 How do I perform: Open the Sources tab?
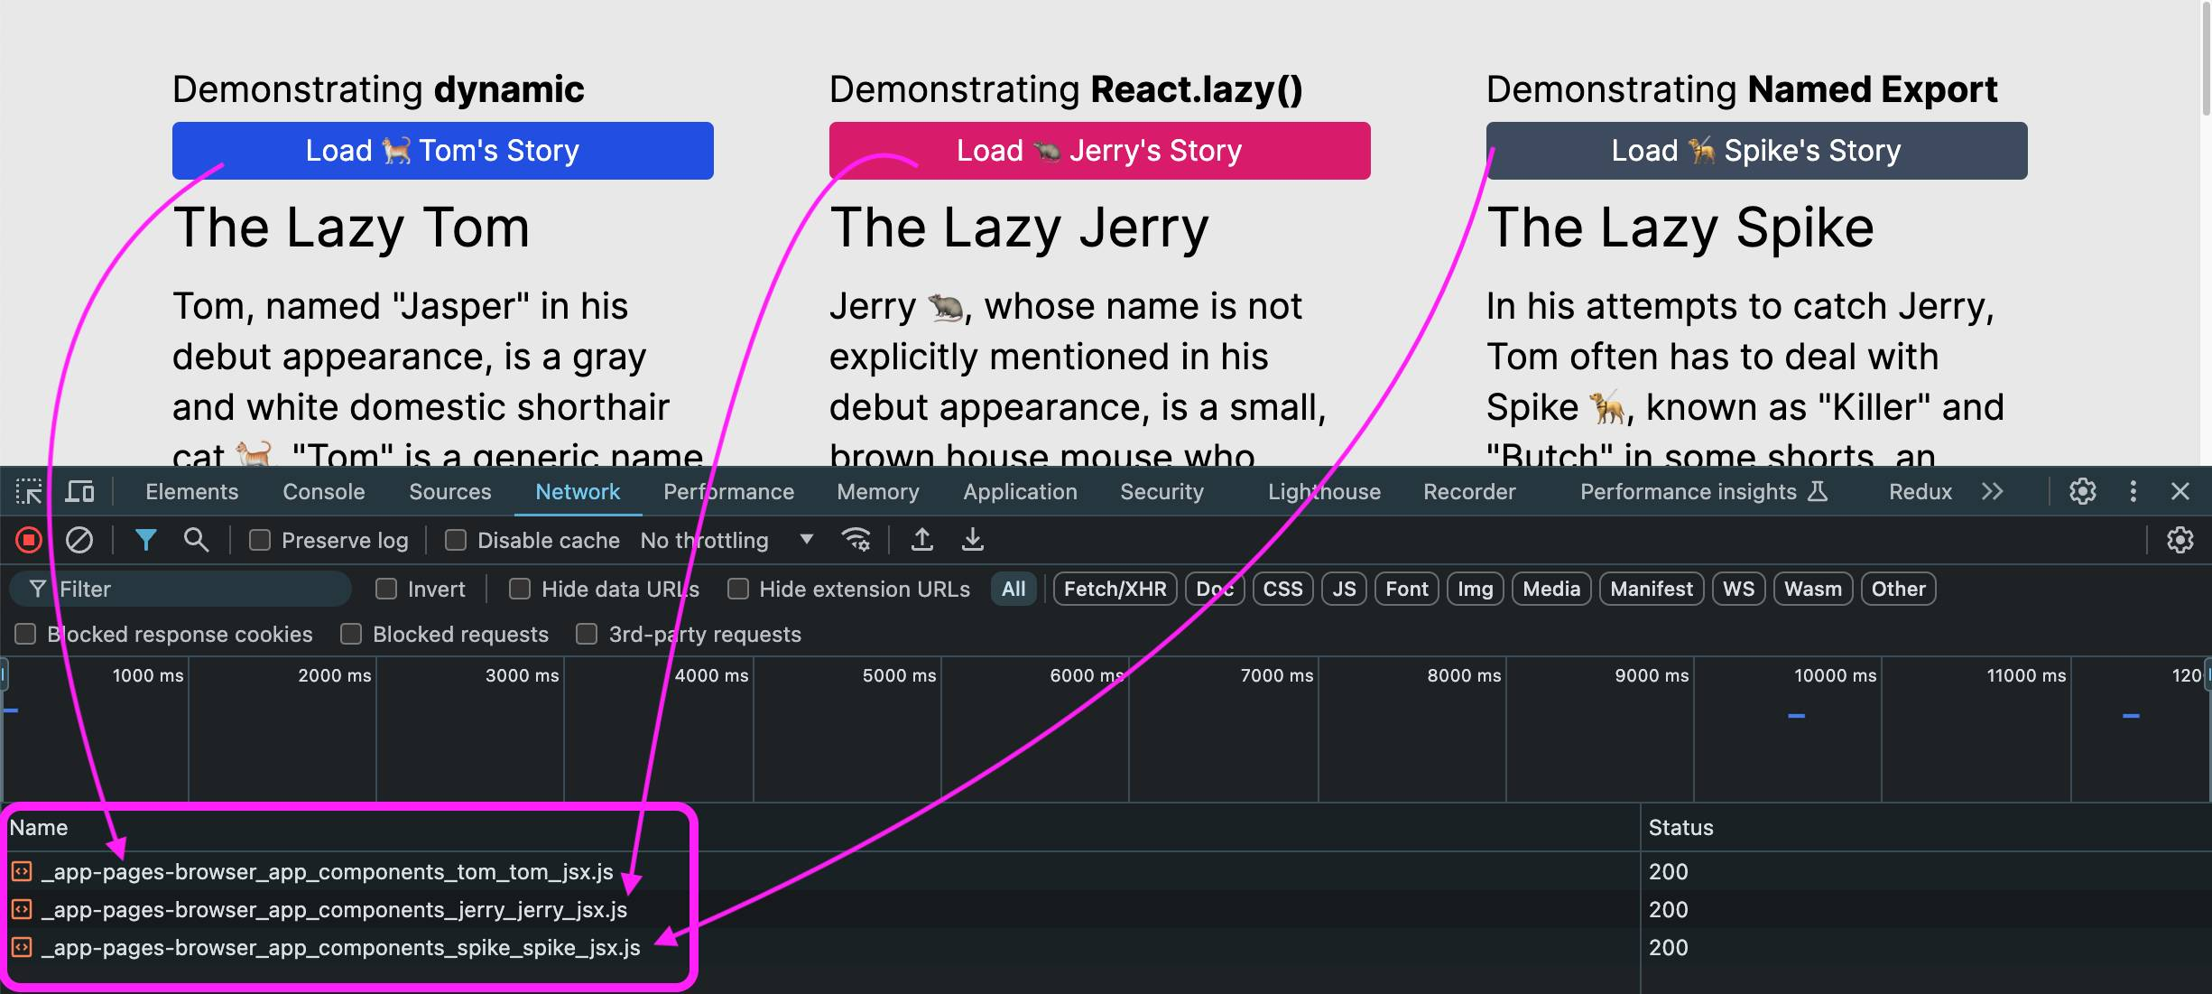[450, 492]
